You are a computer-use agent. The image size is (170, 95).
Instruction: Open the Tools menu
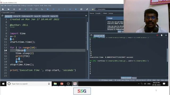[41, 6]
